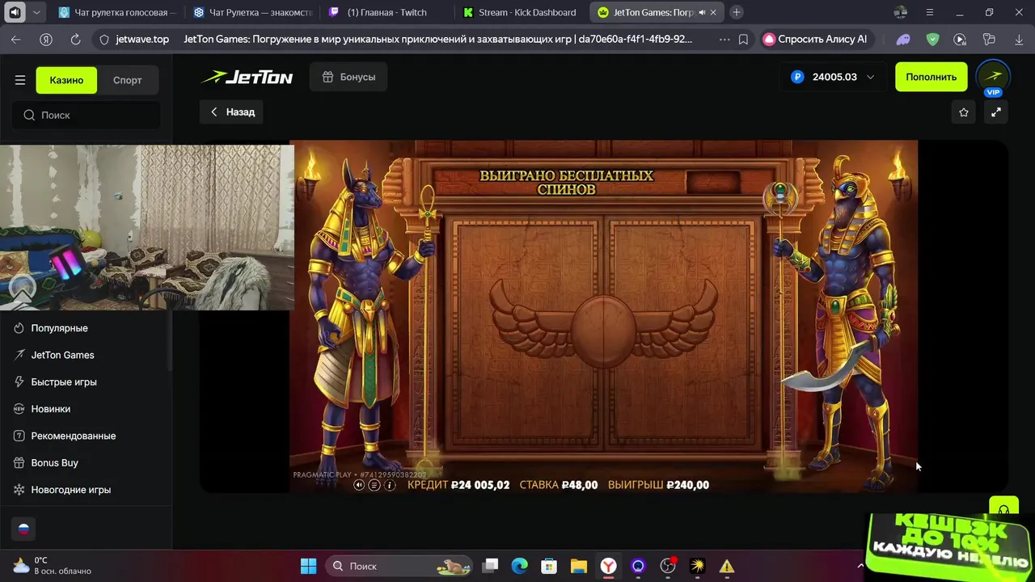The height and width of the screenshot is (582, 1035).
Task: Open the slot game info icon
Action: pos(390,485)
